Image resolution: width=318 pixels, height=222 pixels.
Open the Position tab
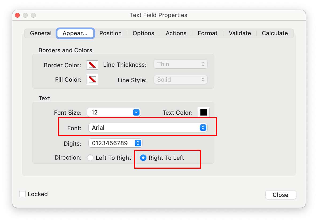coord(110,33)
